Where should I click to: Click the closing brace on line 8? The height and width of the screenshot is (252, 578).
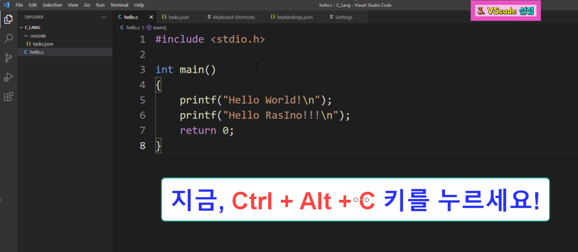pos(158,146)
